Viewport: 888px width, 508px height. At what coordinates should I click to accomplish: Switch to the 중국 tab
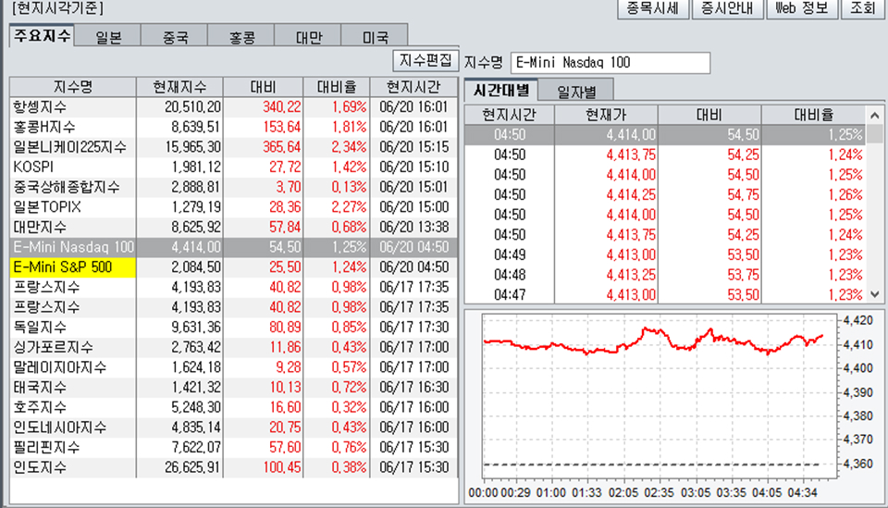click(175, 37)
